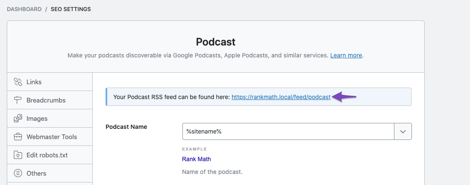This screenshot has width=470, height=185.
Task: Click the EXAMPLE caption text
Action: 194,149
